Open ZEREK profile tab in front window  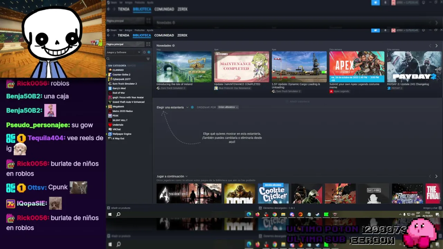(182, 35)
